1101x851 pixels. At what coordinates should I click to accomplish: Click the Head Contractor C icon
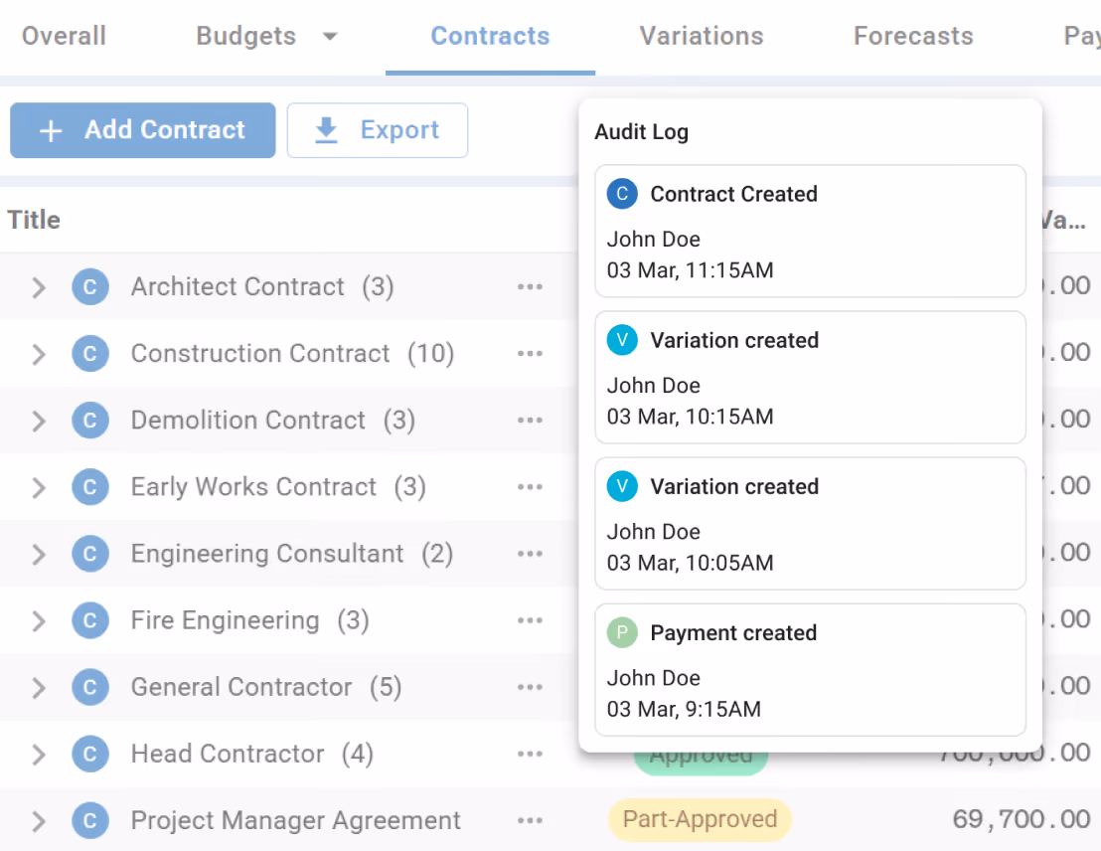tap(89, 754)
